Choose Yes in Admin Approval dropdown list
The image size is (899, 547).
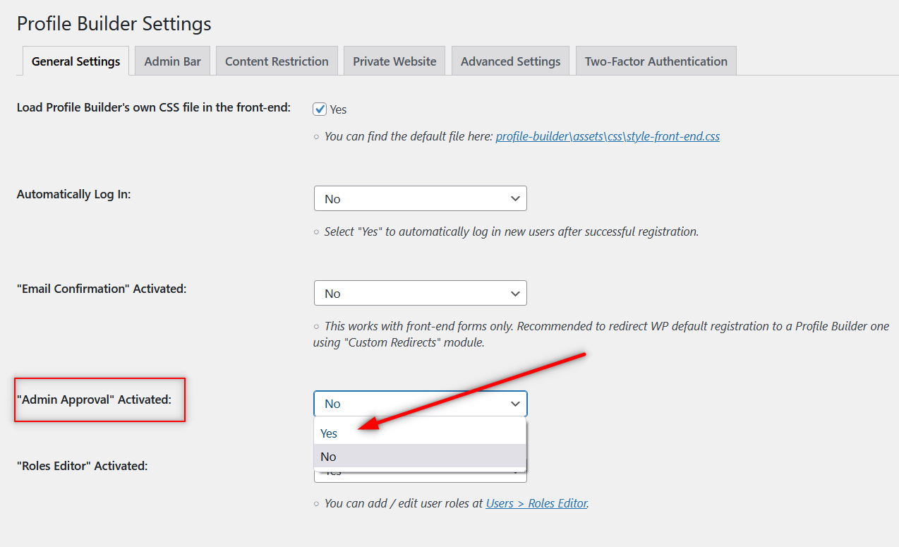[x=420, y=433]
